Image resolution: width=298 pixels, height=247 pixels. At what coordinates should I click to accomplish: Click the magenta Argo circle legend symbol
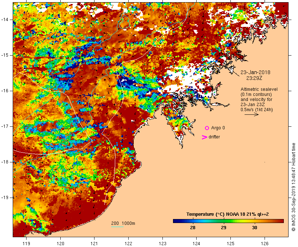[207, 128]
